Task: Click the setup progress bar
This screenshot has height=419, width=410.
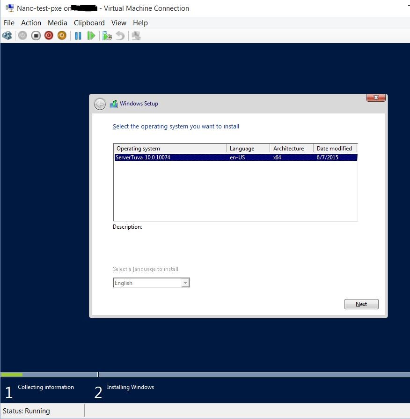Action: pos(205,374)
